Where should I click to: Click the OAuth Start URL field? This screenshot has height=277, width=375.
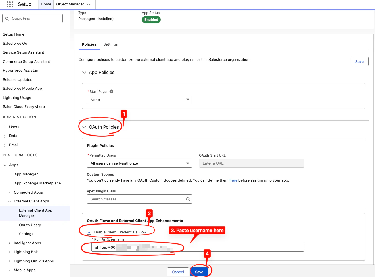tap(252, 163)
